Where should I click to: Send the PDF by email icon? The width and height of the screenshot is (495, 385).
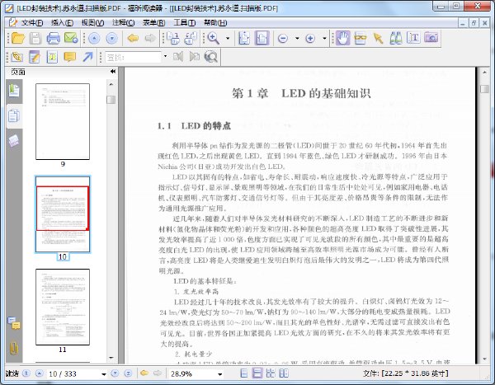pos(71,38)
